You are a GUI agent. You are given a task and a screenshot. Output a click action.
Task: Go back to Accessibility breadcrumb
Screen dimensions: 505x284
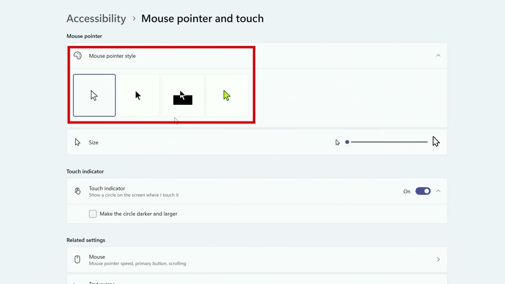coord(96,19)
